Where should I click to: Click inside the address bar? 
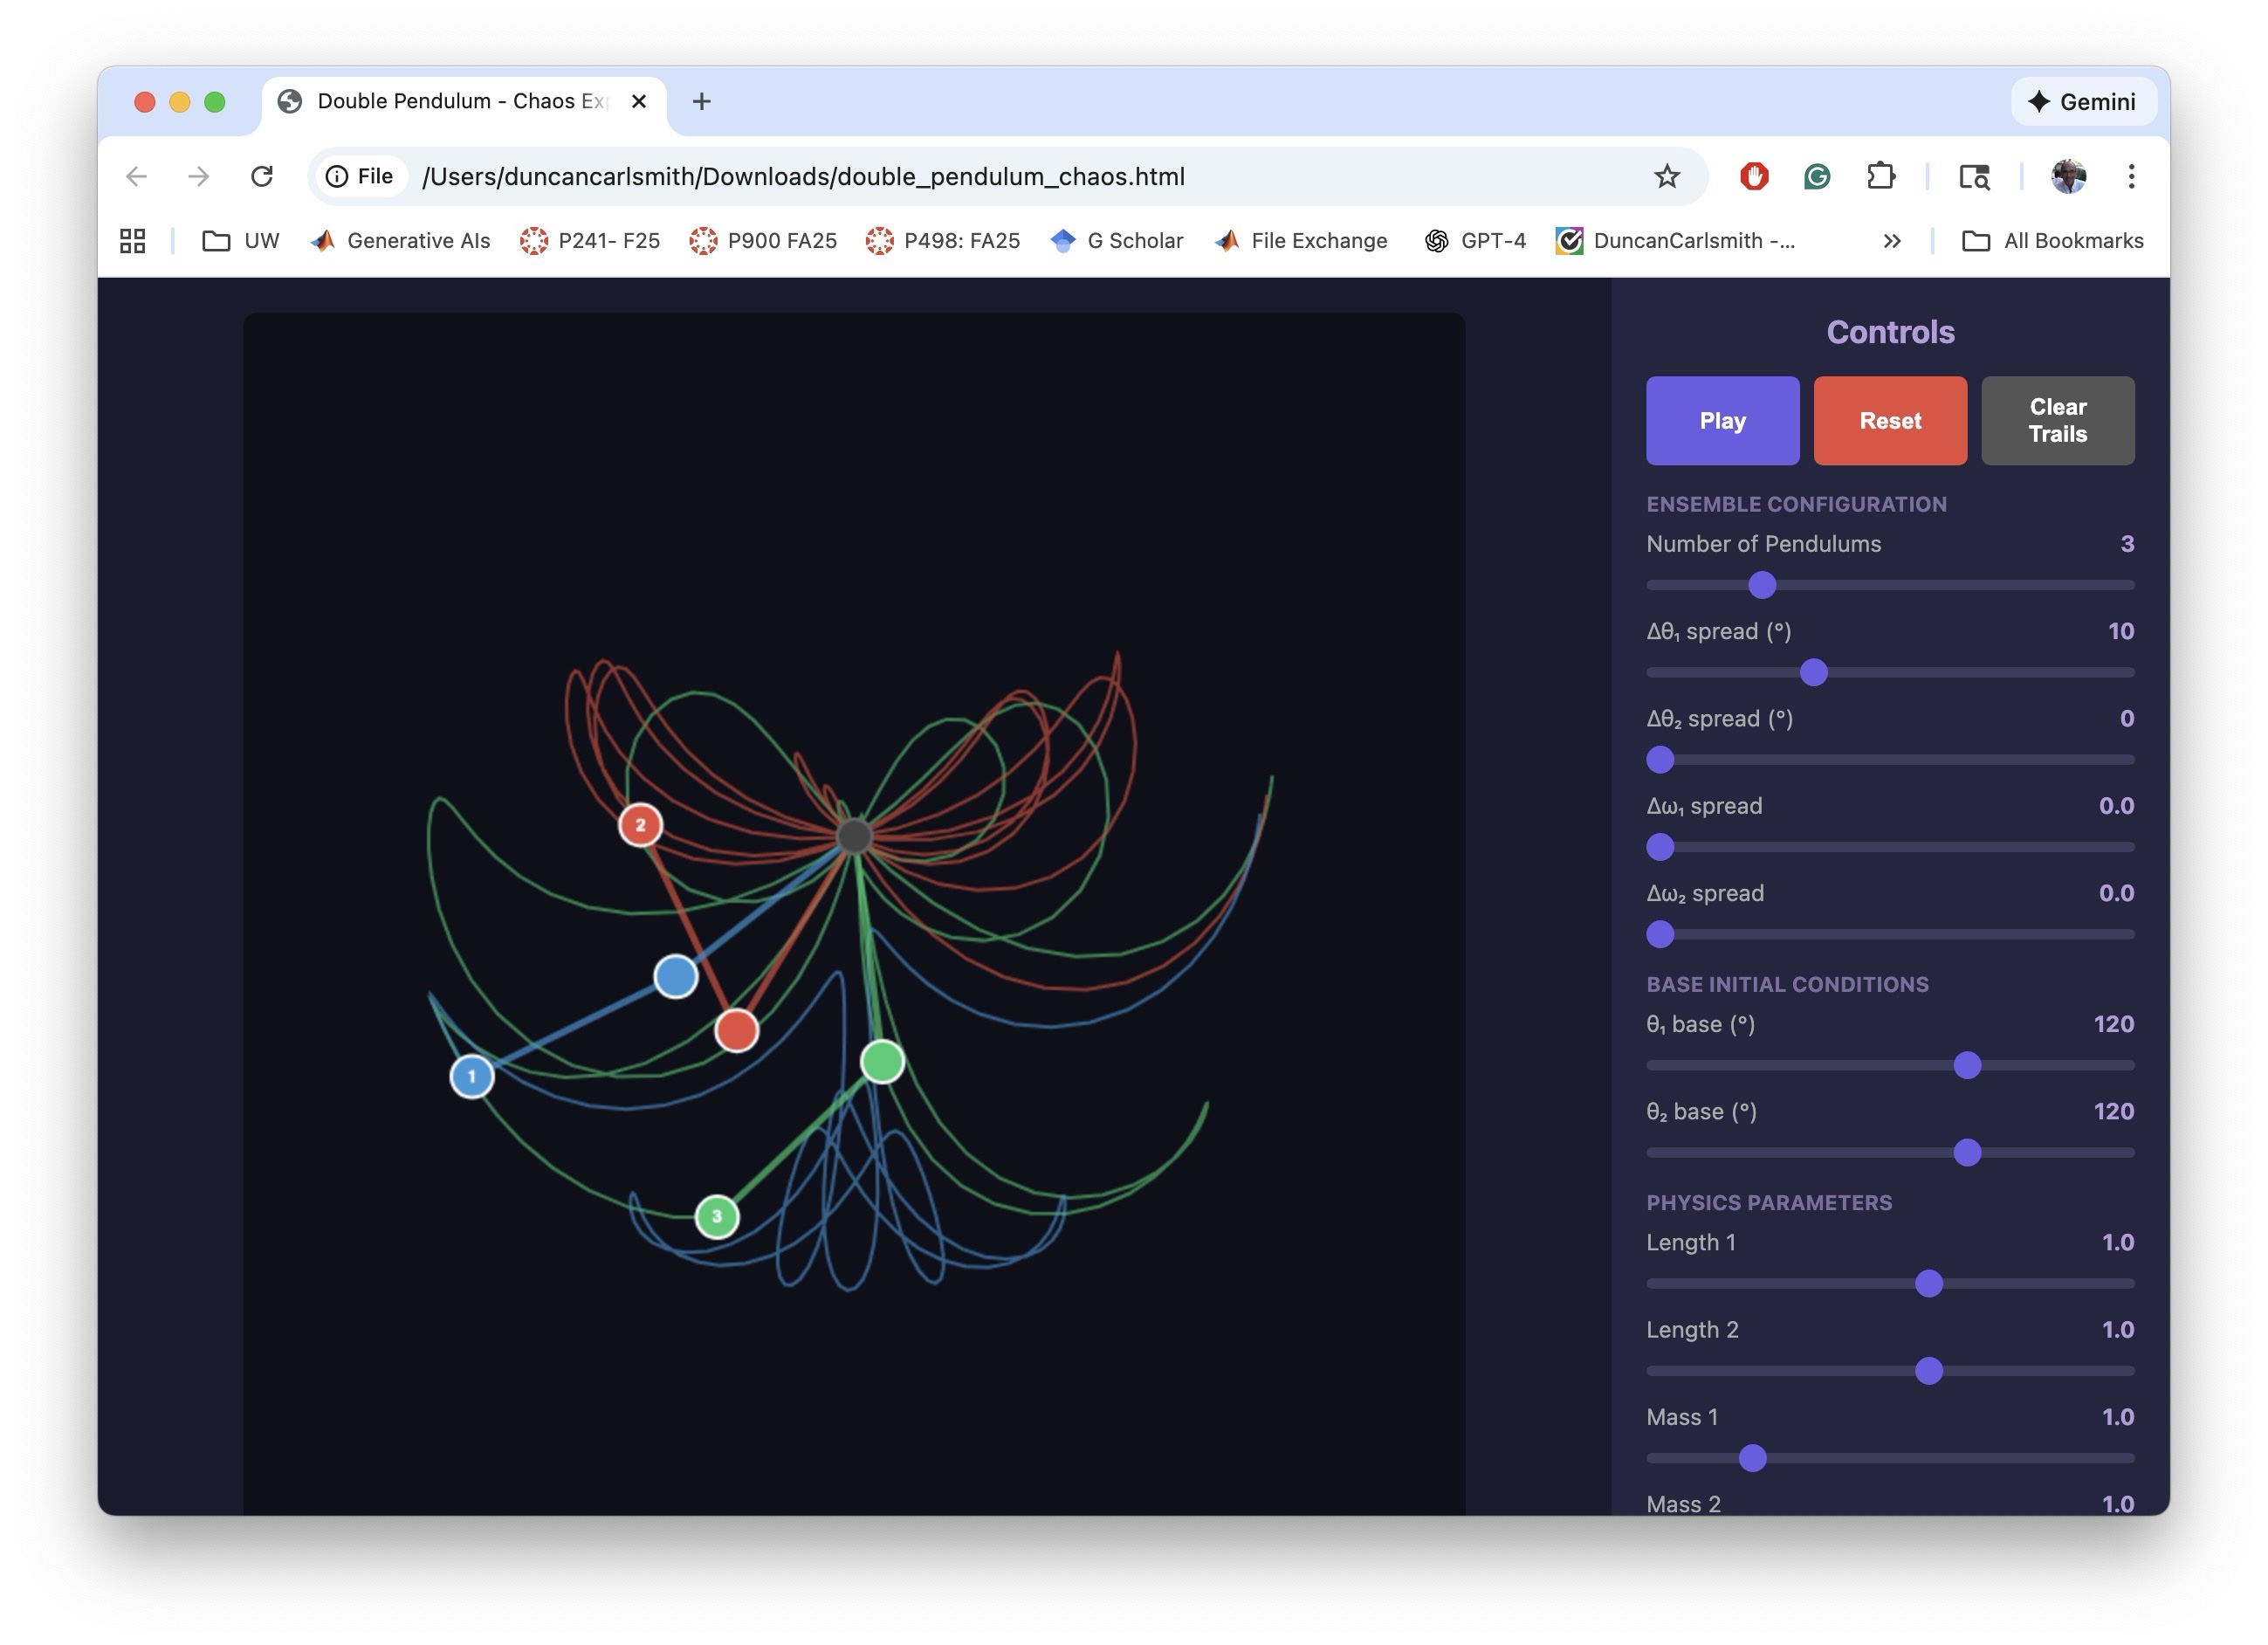[800, 176]
